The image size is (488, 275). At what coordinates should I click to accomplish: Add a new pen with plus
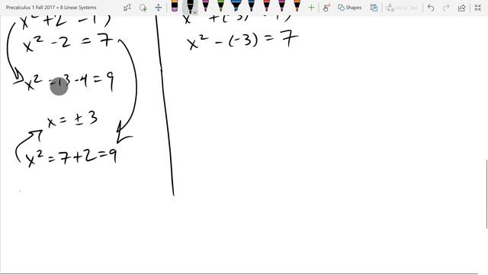click(311, 8)
